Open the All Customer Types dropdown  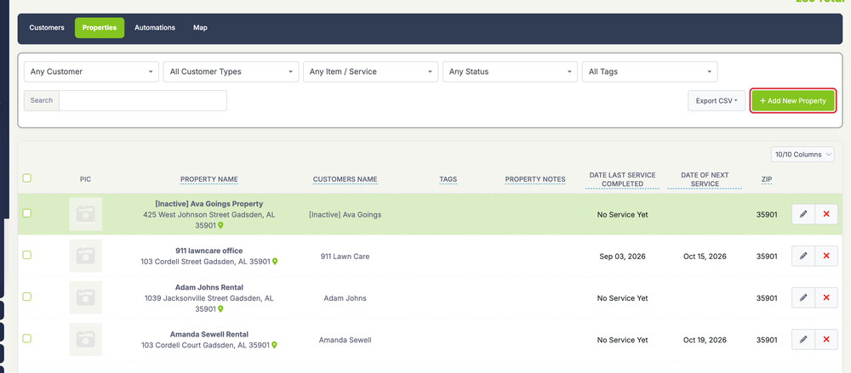coord(231,71)
